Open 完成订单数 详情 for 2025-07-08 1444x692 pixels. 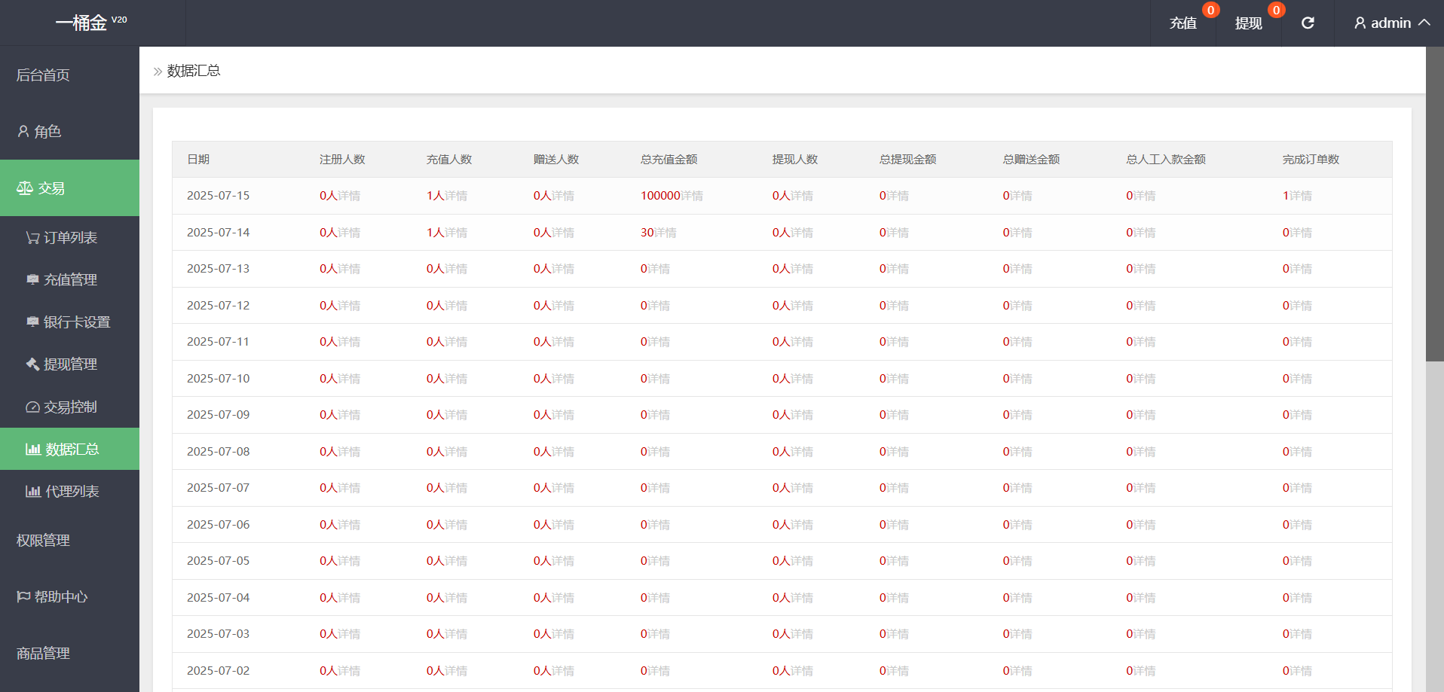tap(1300, 452)
